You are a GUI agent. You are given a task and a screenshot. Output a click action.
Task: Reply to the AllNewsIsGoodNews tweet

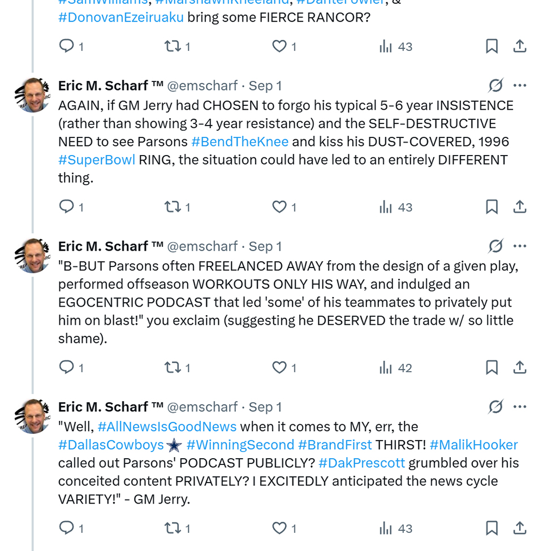click(67, 528)
